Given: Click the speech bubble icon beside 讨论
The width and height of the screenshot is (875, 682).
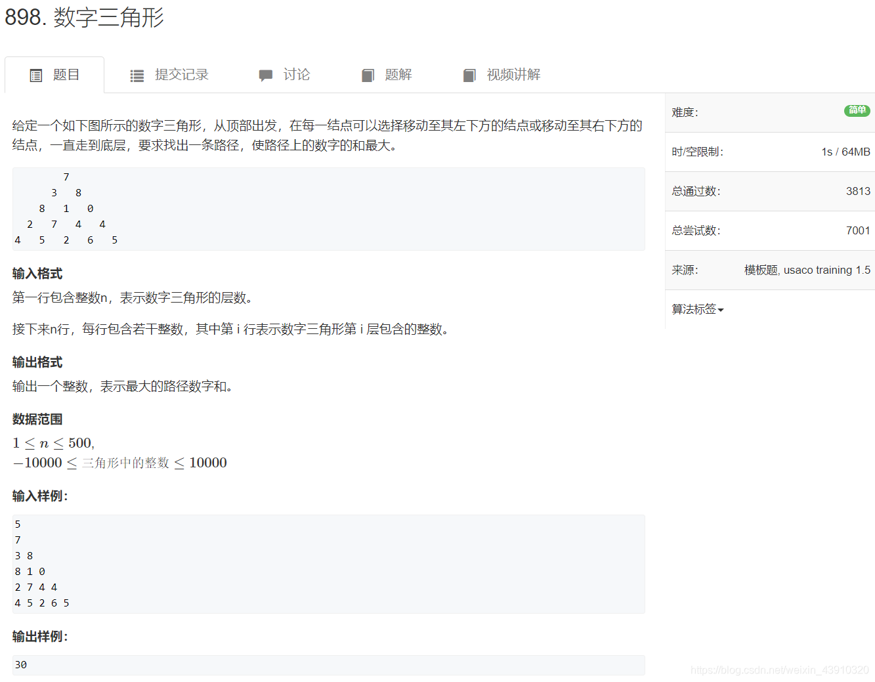Looking at the screenshot, I should (266, 75).
